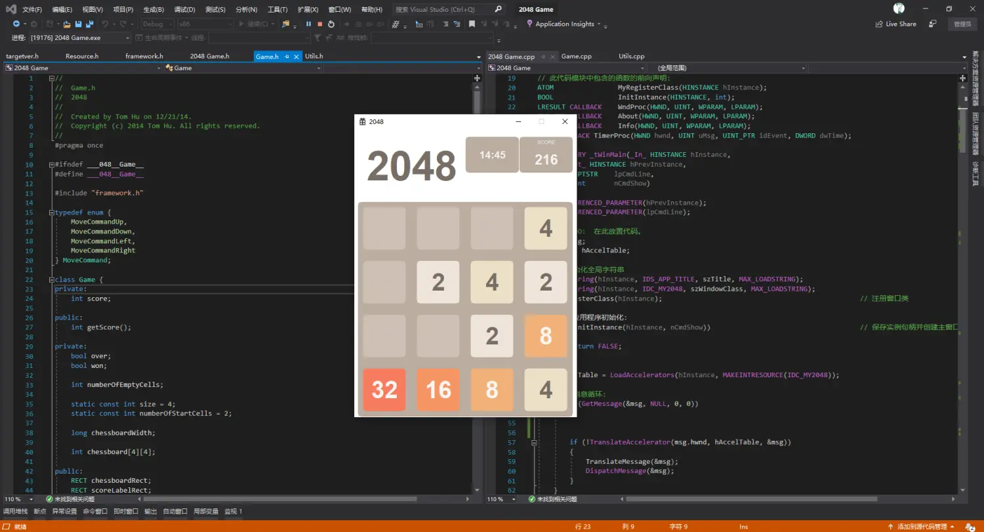Open the Tools (工具) menu
The image size is (984, 532).
[x=277, y=10]
